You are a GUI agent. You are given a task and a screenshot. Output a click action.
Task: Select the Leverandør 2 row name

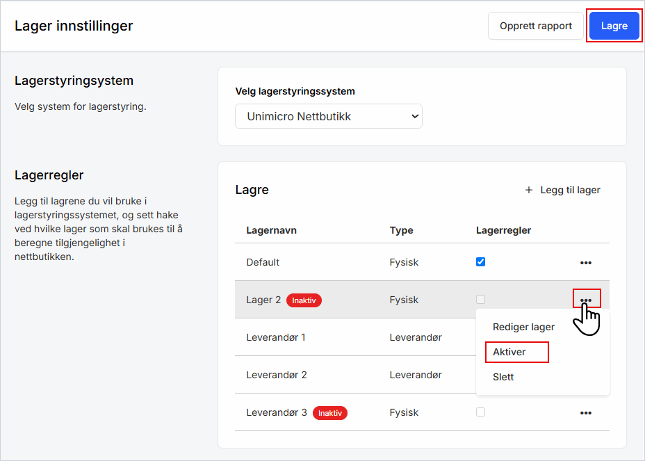click(277, 375)
